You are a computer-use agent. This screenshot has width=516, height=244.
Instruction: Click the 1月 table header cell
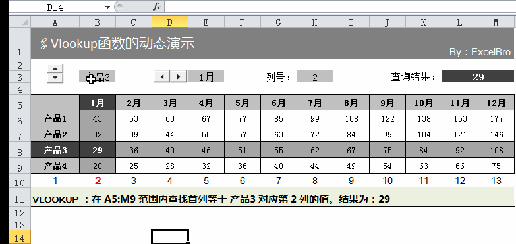[98, 103]
